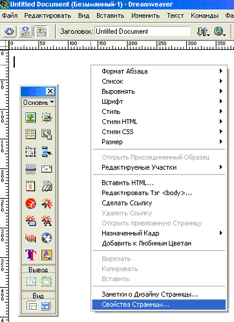Open the Редактировать menu
This screenshot has height=322, width=234.
pos(48,16)
